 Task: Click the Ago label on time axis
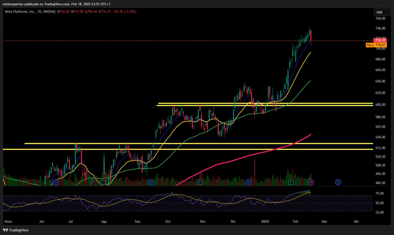pyautogui.click(x=104, y=221)
